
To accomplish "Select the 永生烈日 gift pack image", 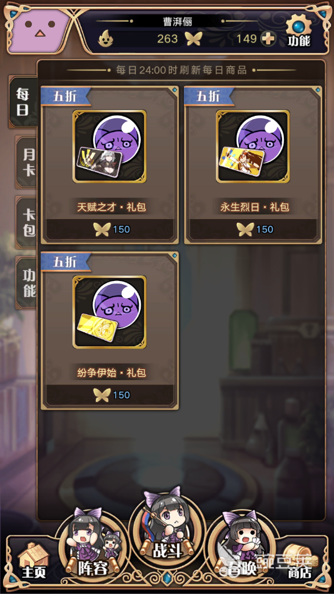I will (253, 146).
